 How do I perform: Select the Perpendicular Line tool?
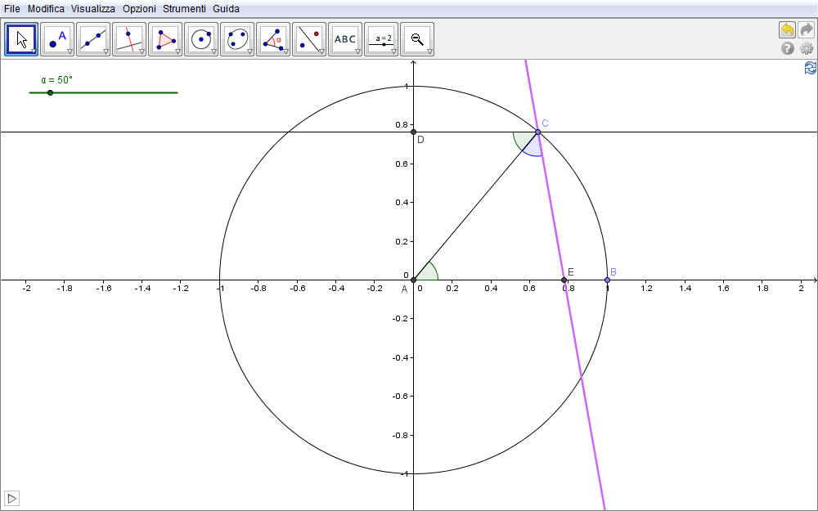pyautogui.click(x=129, y=39)
